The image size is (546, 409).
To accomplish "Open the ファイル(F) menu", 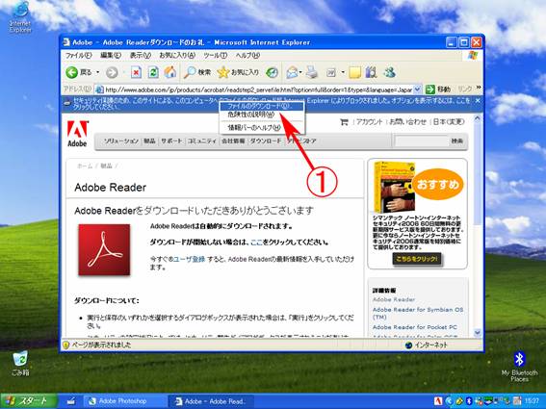I will [78, 56].
